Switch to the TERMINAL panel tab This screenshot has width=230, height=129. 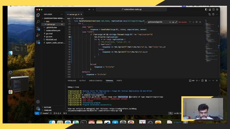[109, 81]
